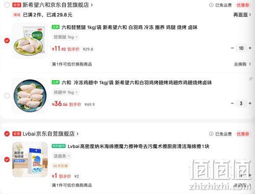Uncheck the 六和琵琶腿 item checkbox

point(7,41)
